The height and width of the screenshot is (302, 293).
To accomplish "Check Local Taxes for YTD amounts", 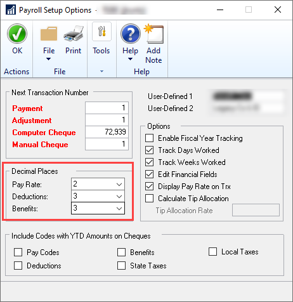I will (212, 252).
